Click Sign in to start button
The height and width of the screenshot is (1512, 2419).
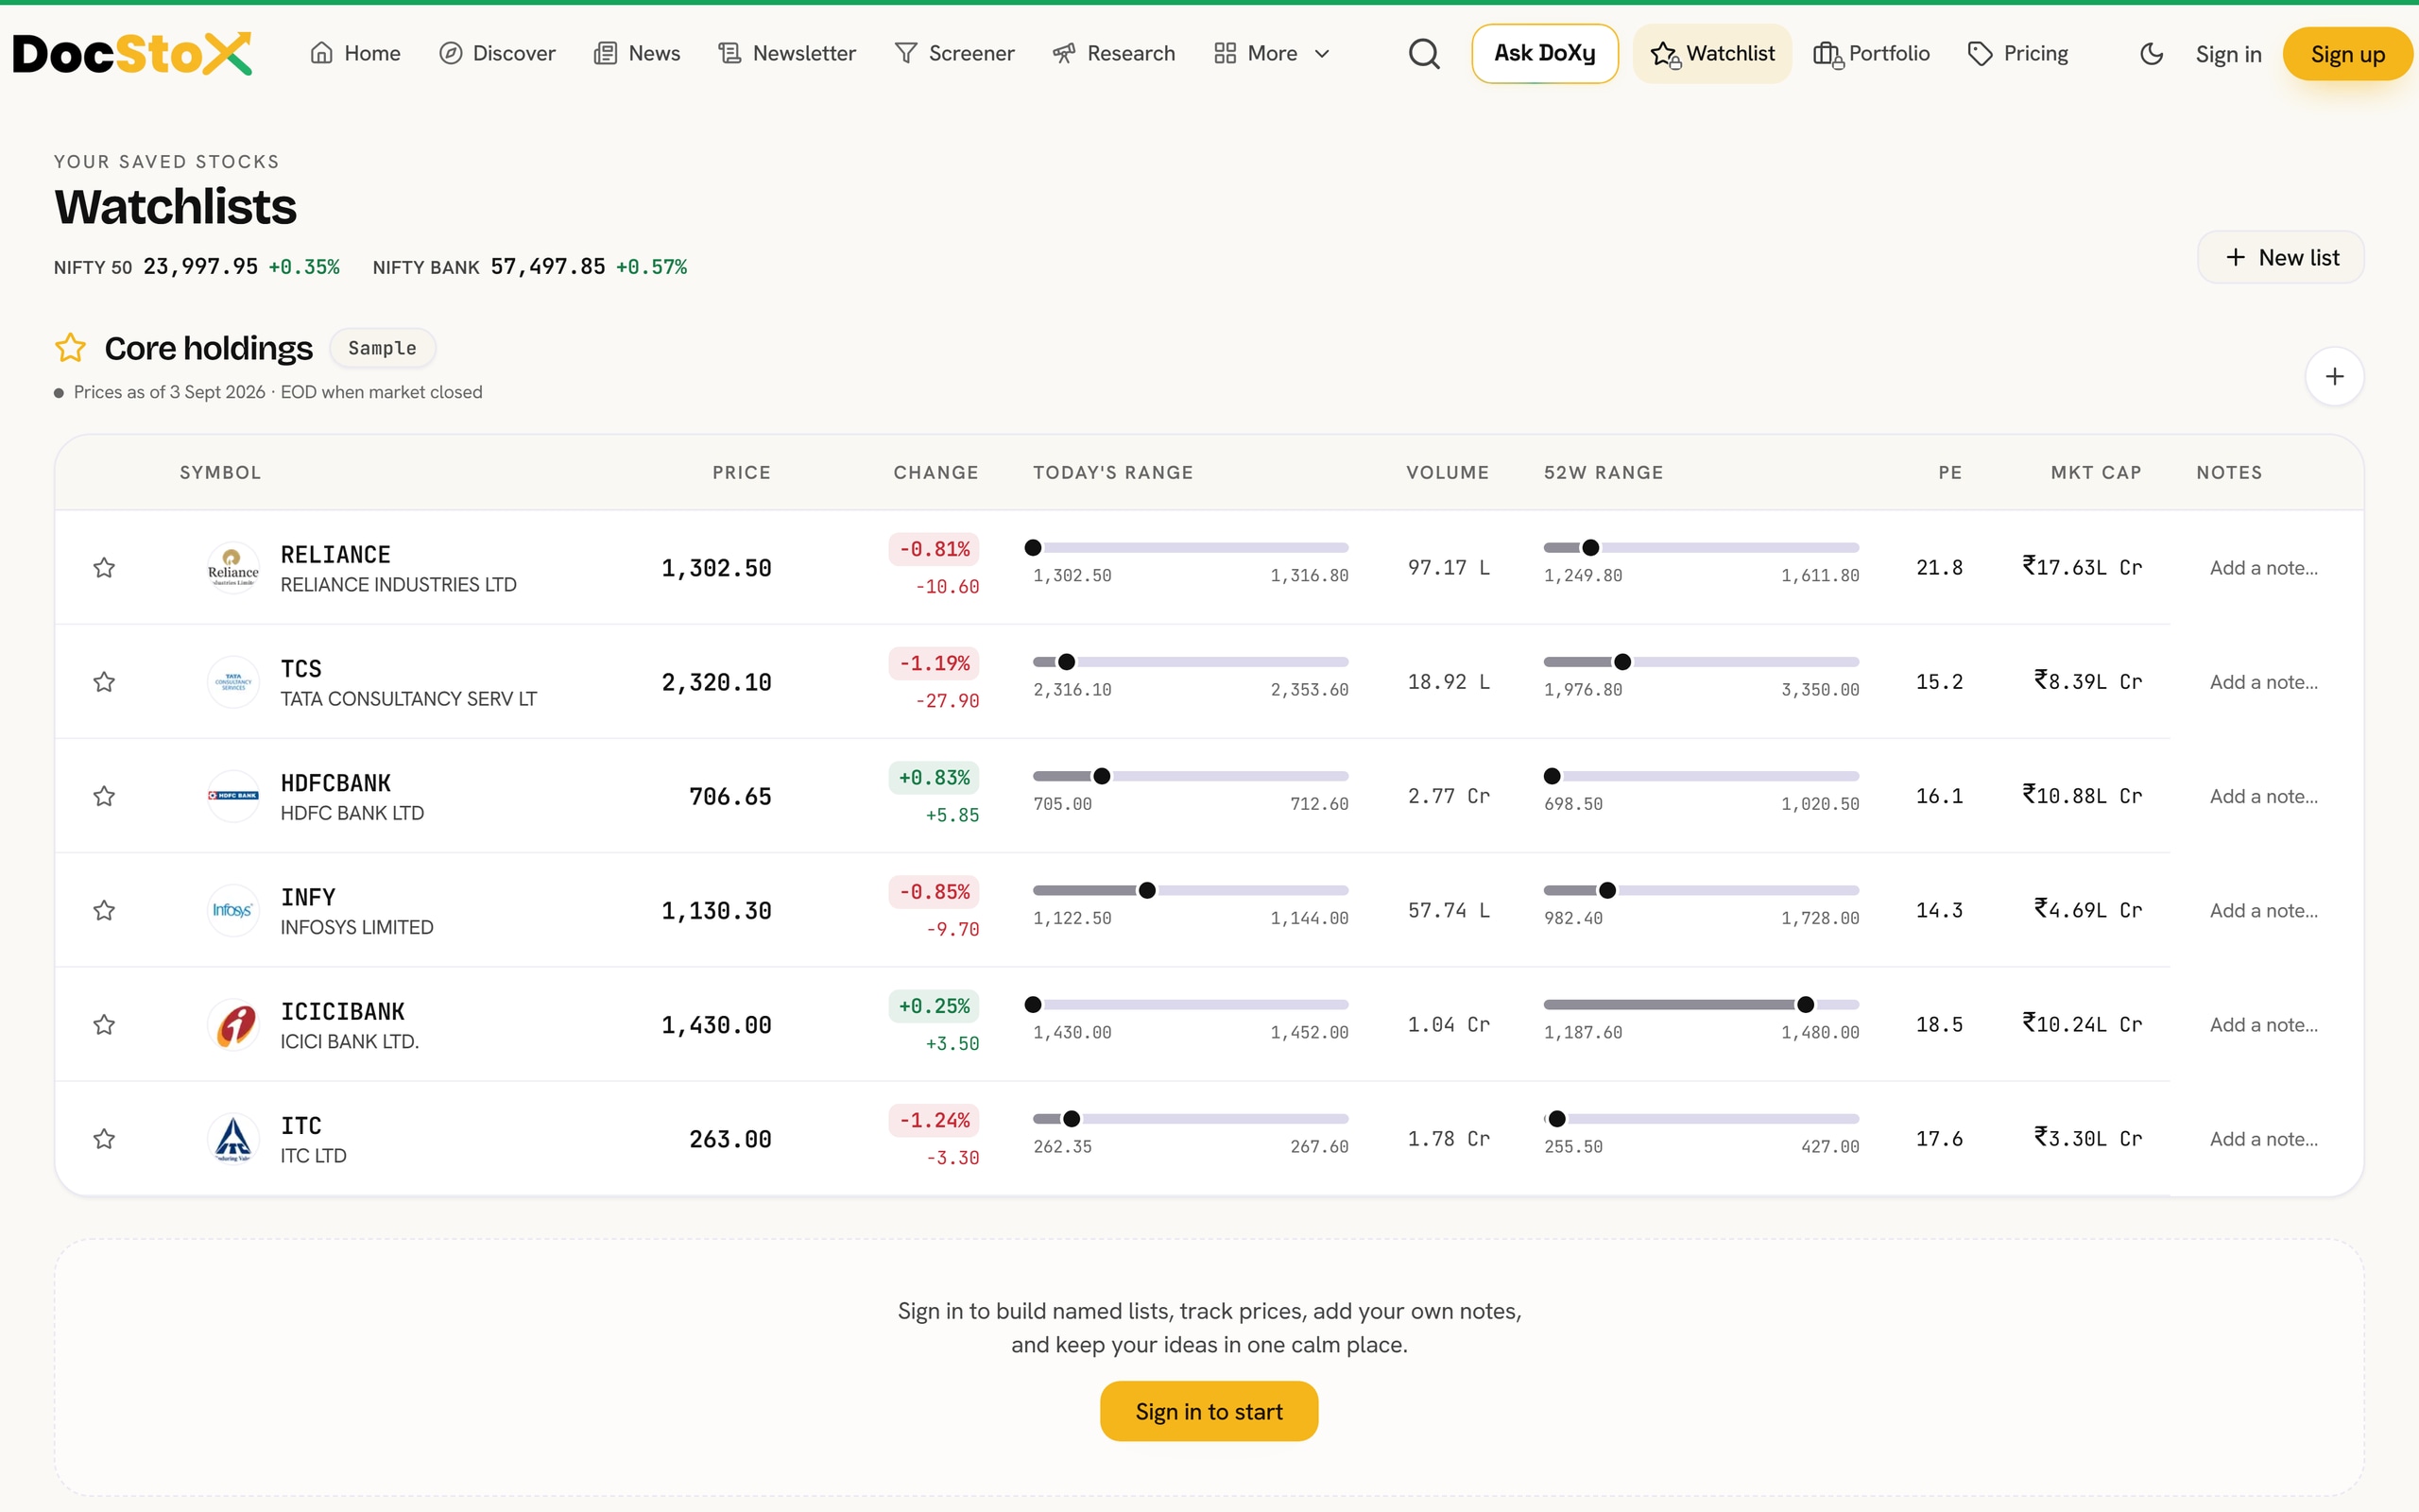pos(1209,1411)
